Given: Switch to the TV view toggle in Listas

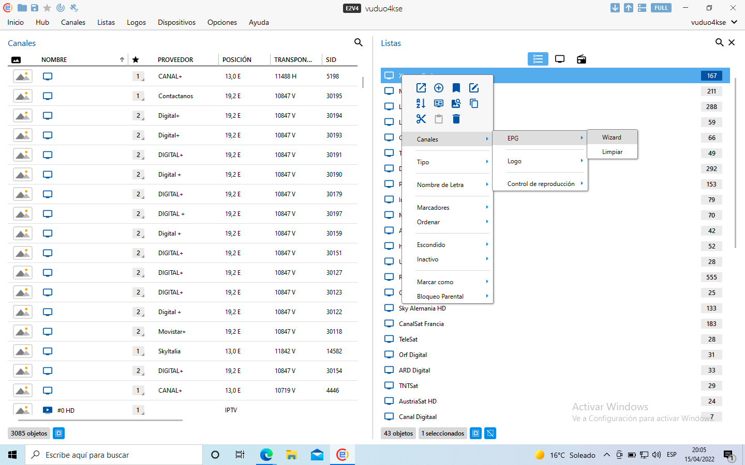Looking at the screenshot, I should coord(560,59).
